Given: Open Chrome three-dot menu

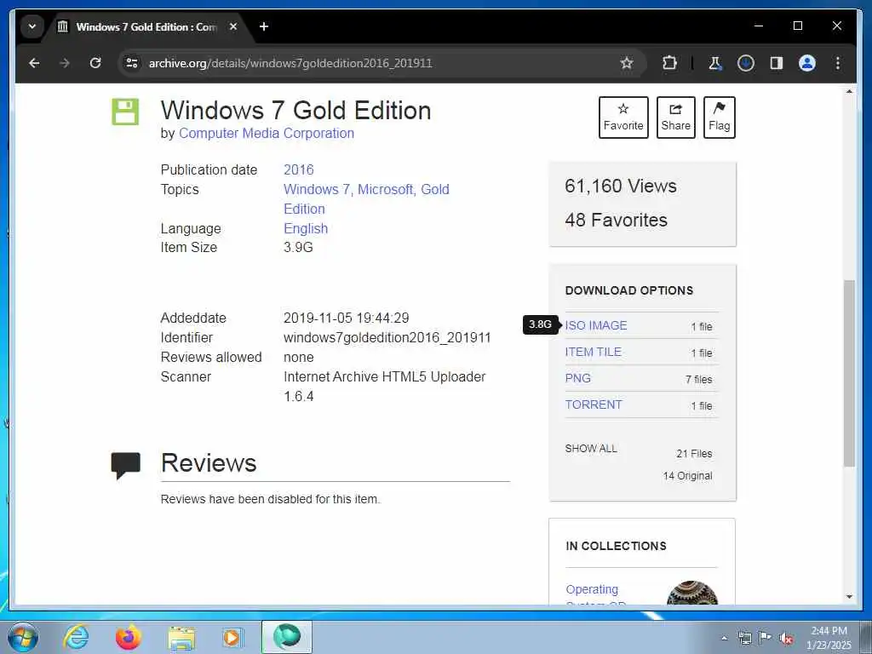Looking at the screenshot, I should tap(838, 63).
